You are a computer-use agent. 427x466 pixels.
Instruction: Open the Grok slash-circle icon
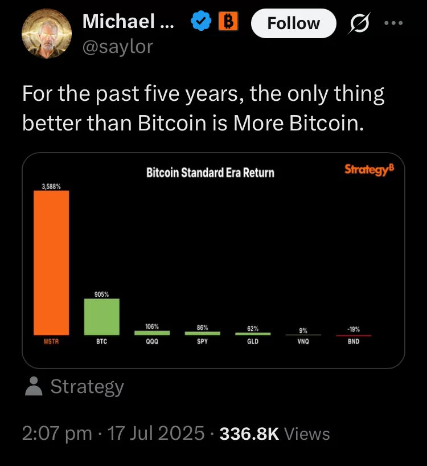360,23
